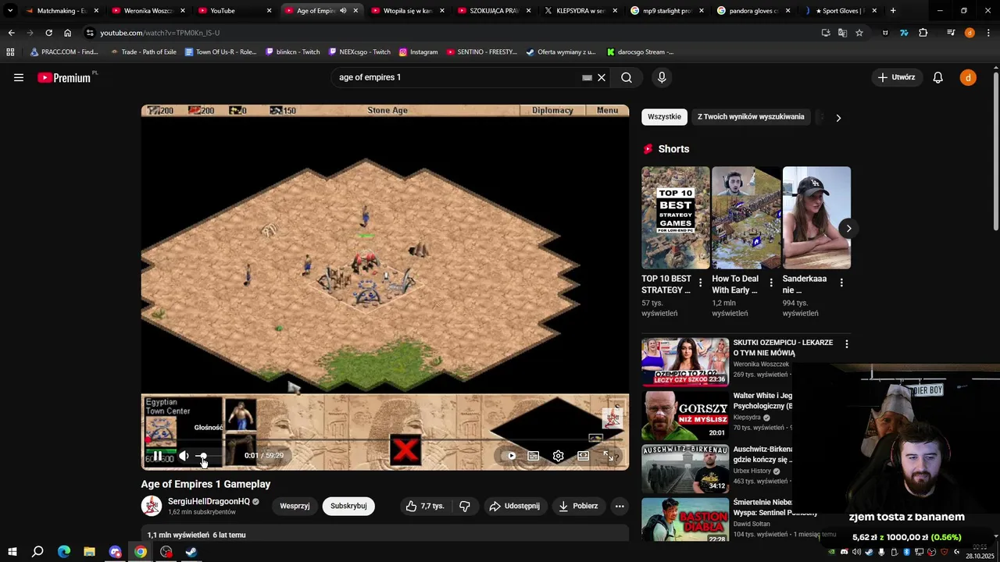
Task: Open the 7TV extension icon
Action: pos(904,33)
